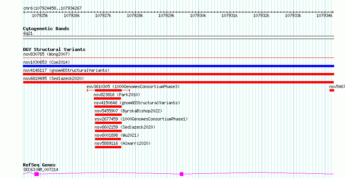Click the red bar under esv2677459
The image size is (345, 178).
[108, 123]
